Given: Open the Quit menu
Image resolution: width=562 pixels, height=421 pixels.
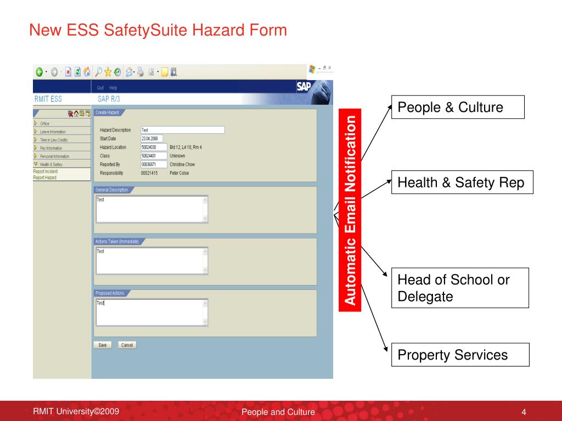Looking at the screenshot, I should [100, 88].
